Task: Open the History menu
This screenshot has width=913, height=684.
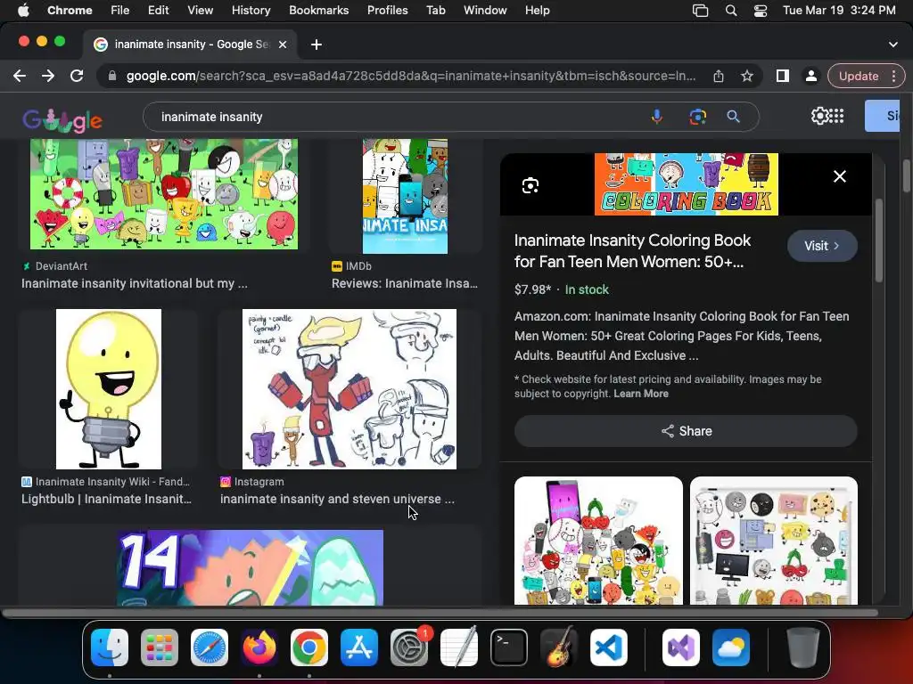Action: [x=251, y=11]
